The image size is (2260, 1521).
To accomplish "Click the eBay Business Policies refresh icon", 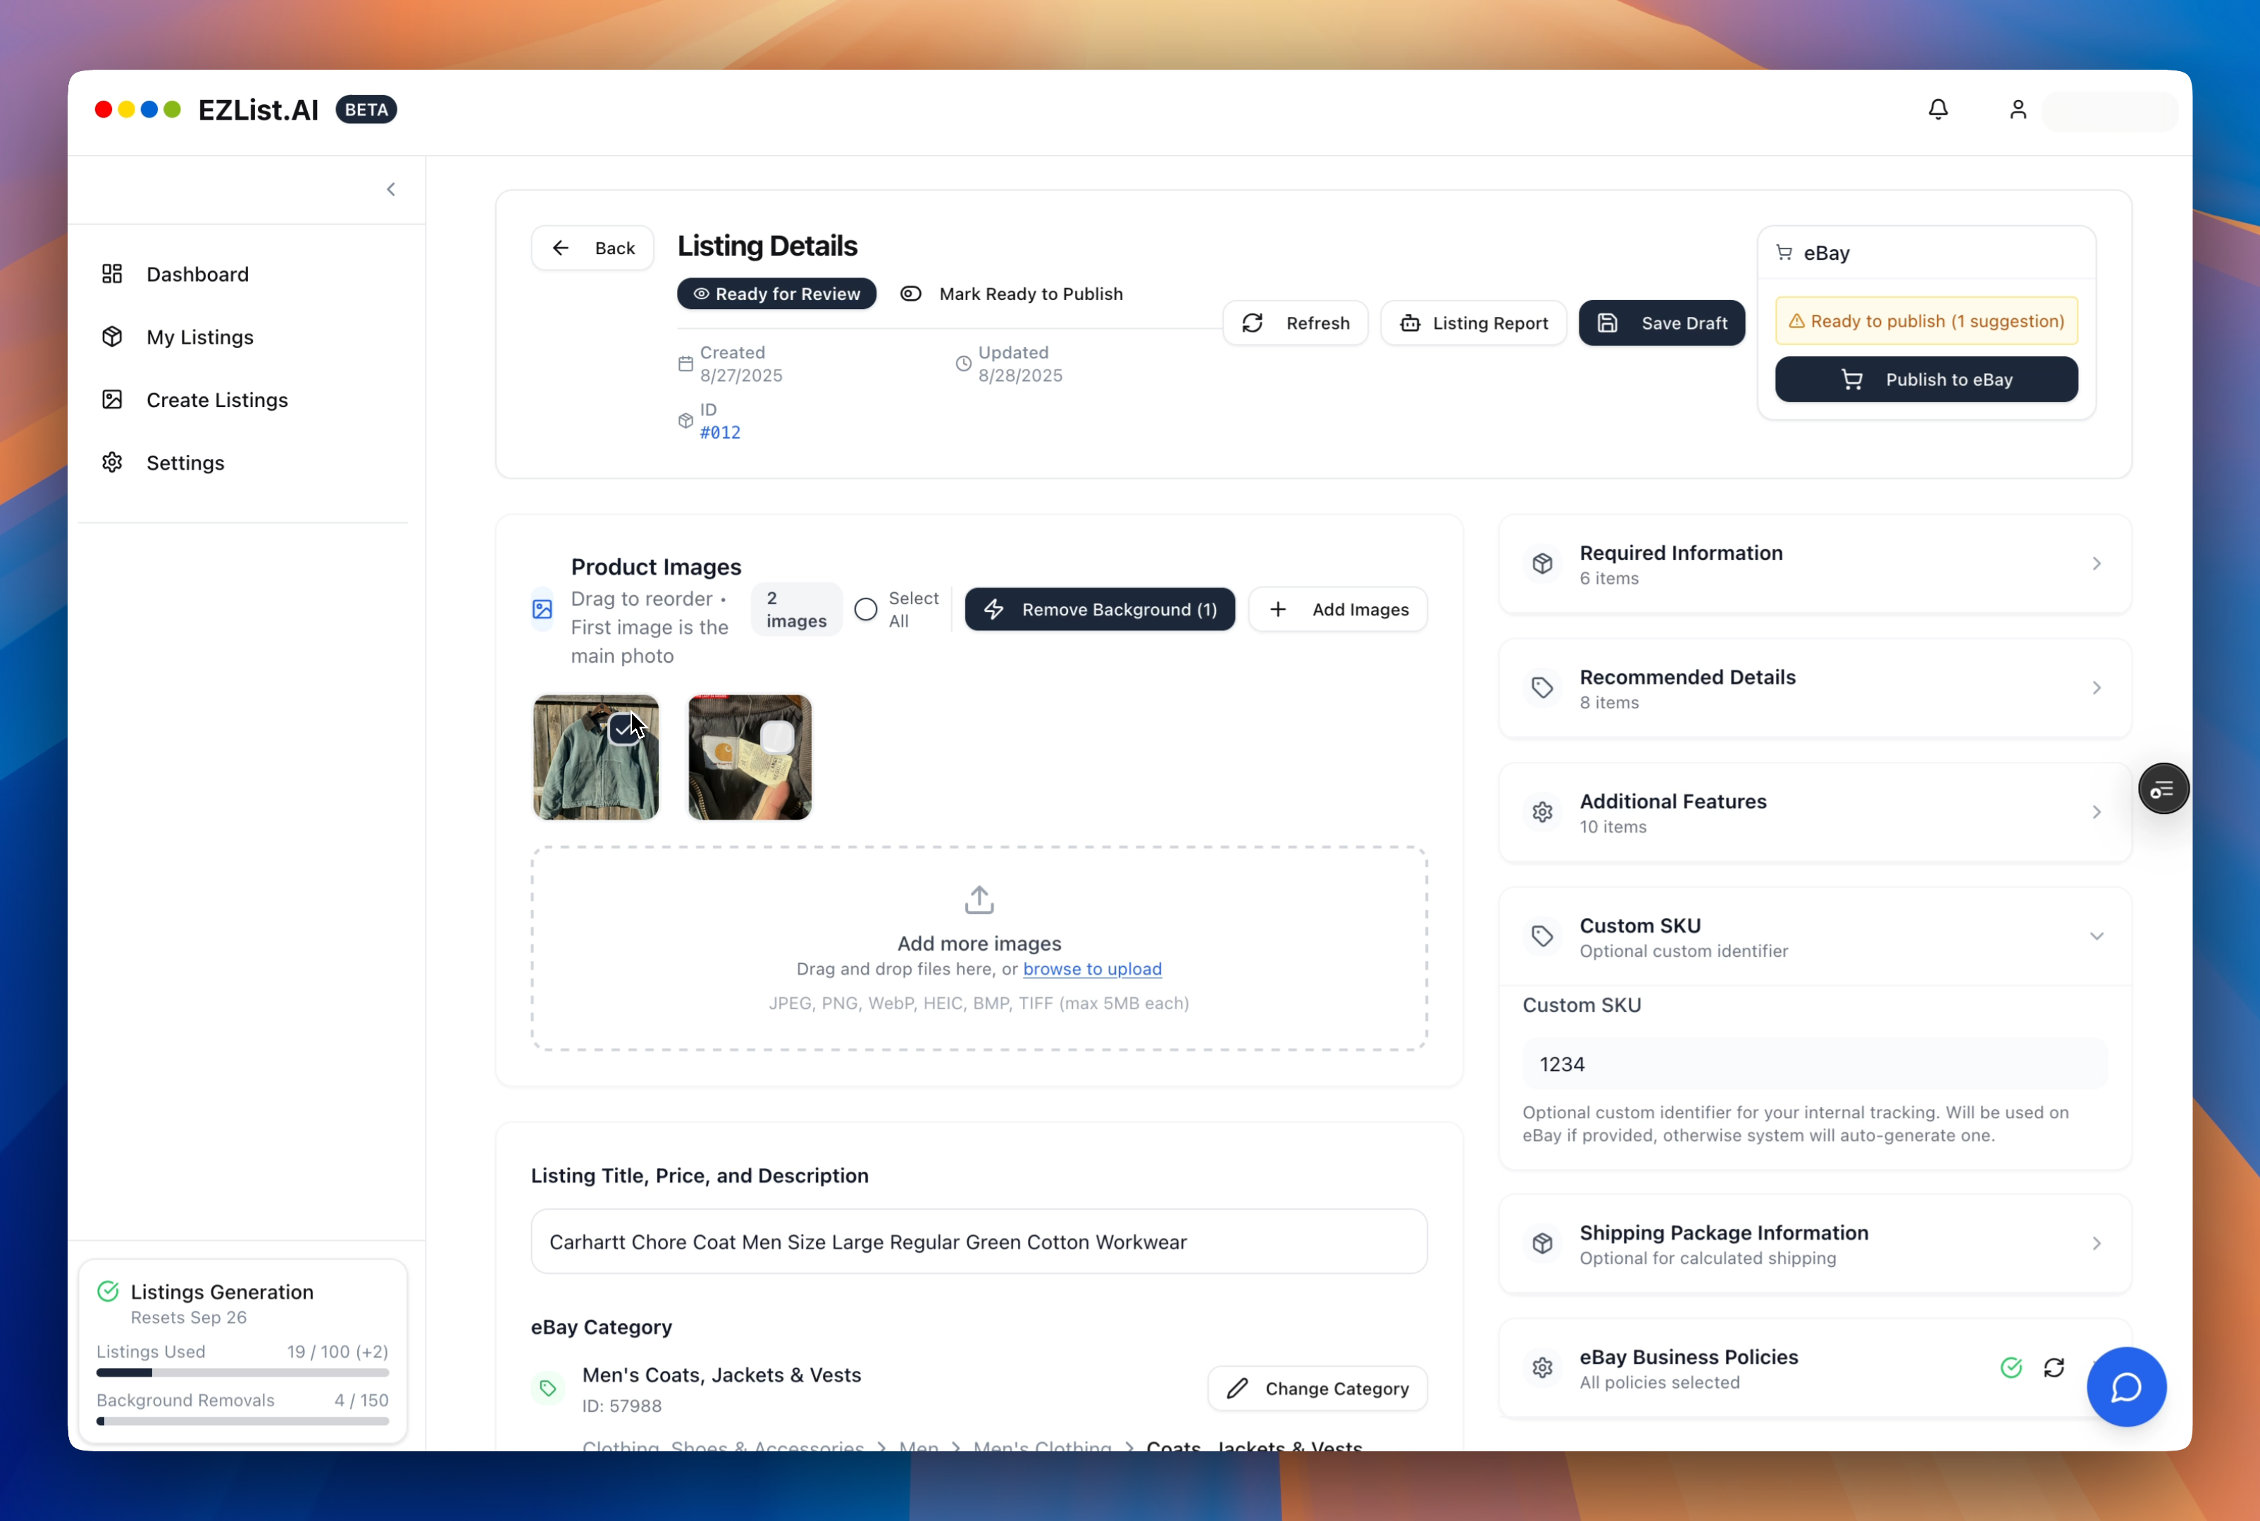I will [x=2054, y=1367].
